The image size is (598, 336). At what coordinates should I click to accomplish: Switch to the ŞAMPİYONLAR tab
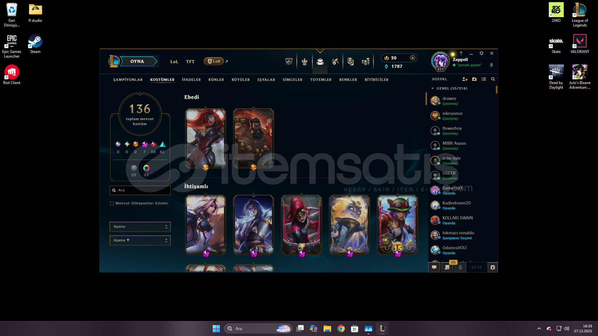(128, 80)
